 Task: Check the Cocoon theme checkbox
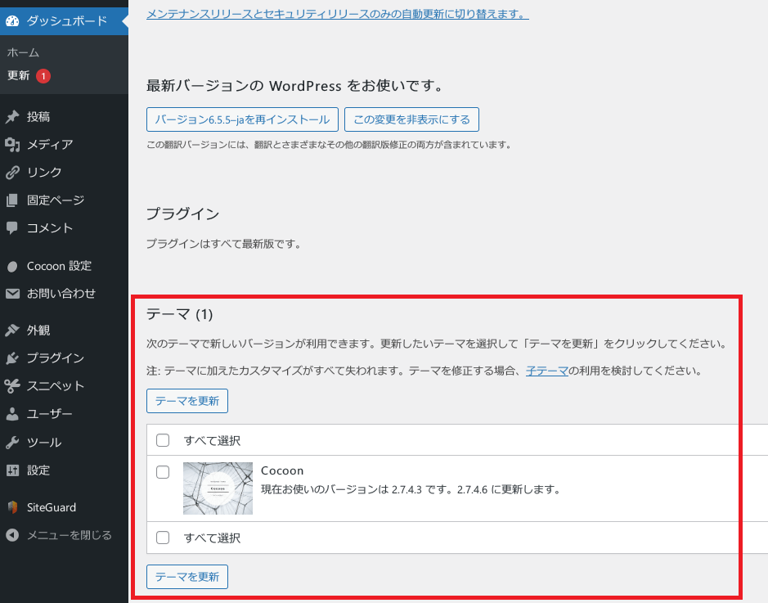163,472
